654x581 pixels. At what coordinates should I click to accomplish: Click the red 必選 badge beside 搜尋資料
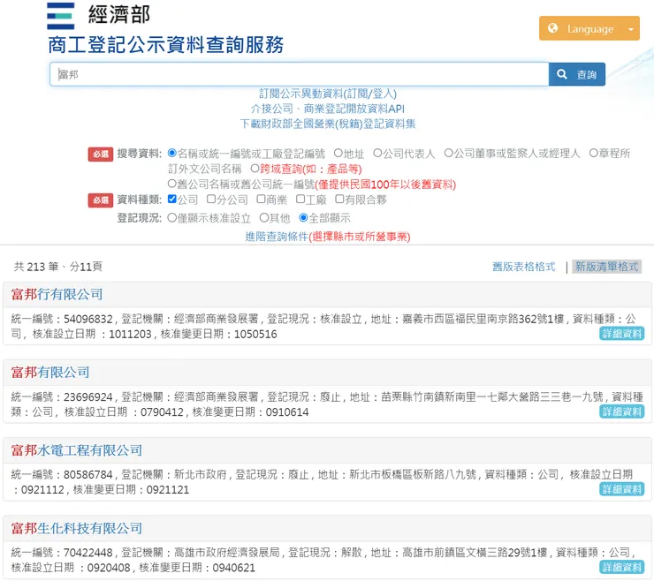(x=101, y=154)
